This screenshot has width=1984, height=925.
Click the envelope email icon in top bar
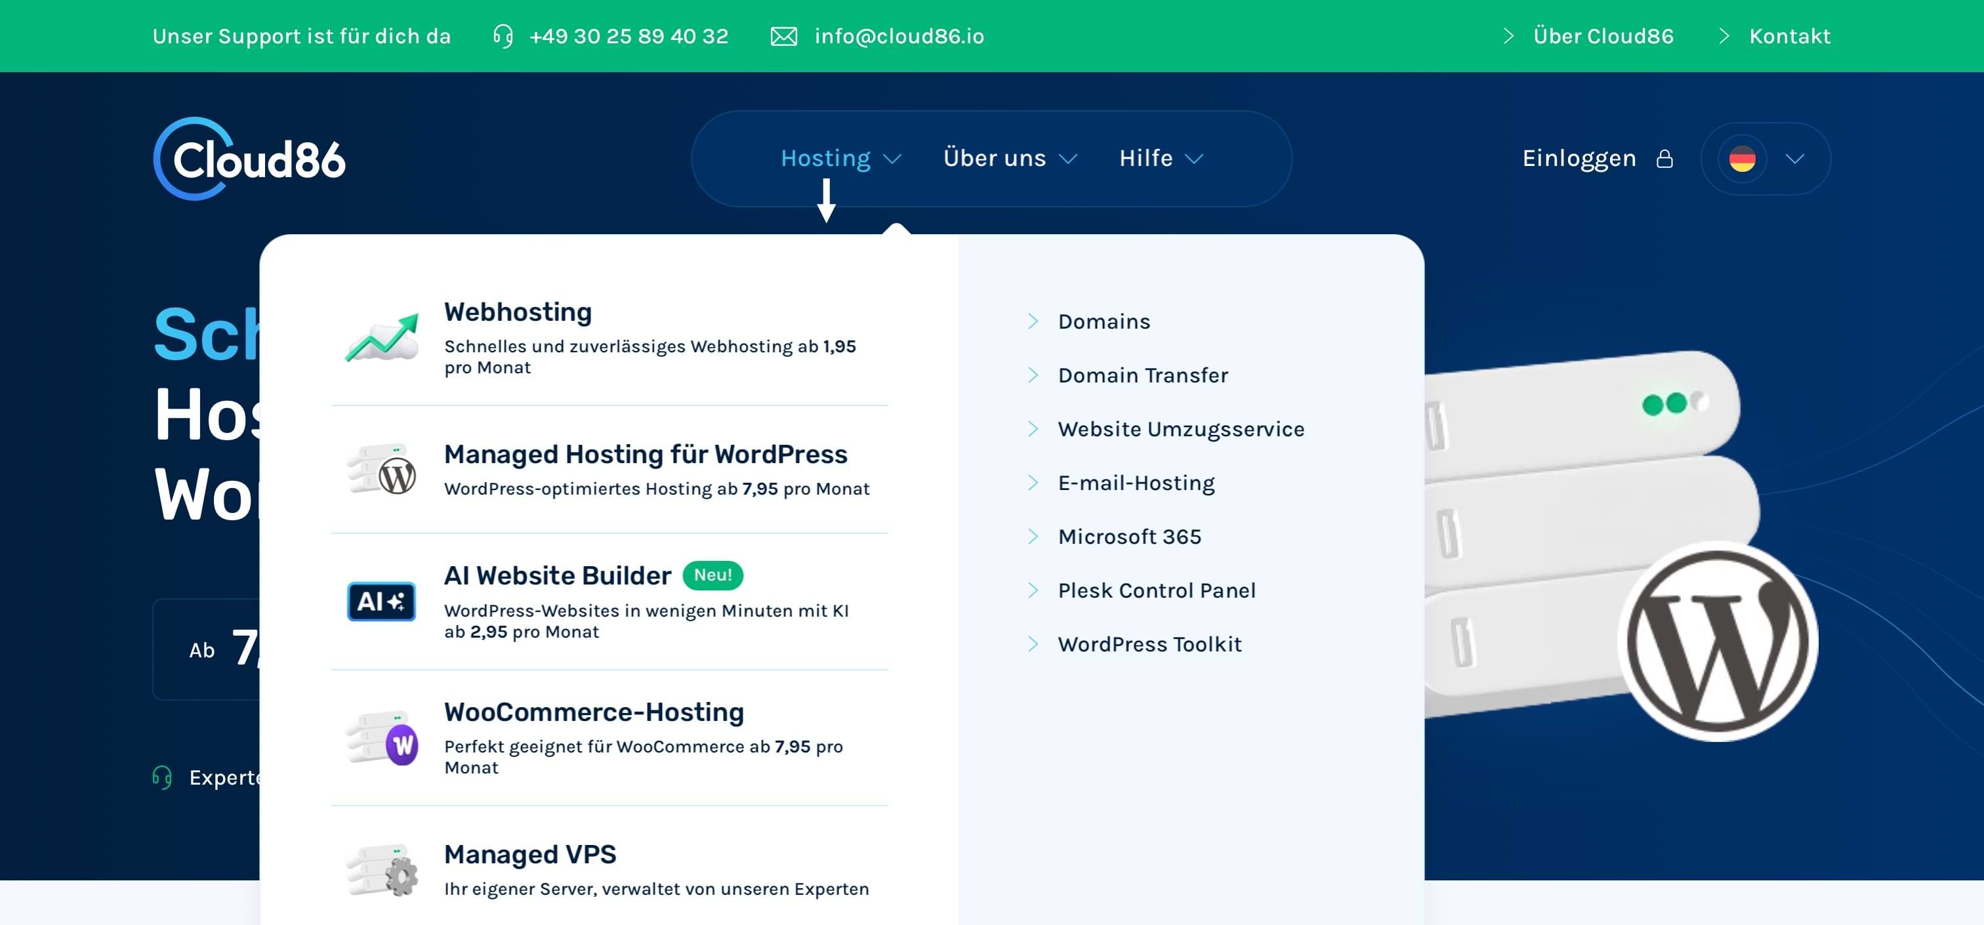coord(783,36)
